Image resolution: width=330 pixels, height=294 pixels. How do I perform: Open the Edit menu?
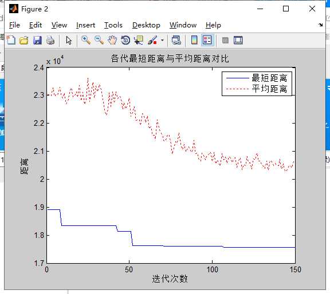coord(36,25)
